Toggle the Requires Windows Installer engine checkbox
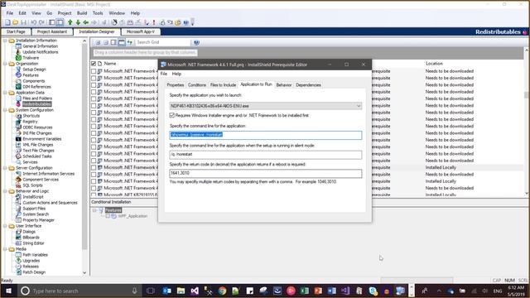The image size is (530, 298). coord(172,116)
